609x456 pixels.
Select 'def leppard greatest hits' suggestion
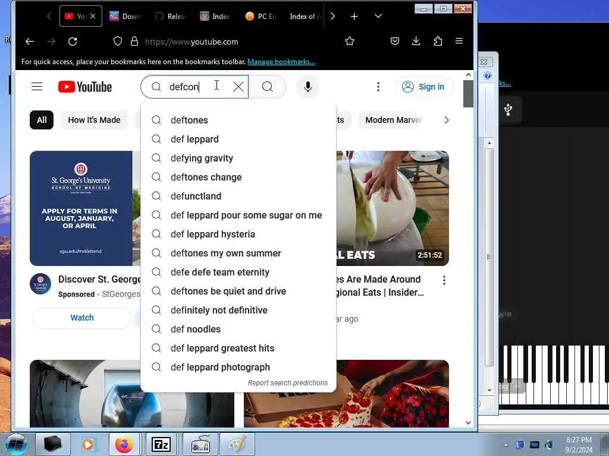pyautogui.click(x=238, y=348)
